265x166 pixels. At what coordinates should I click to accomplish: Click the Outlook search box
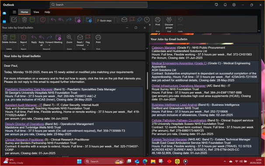pyautogui.click(x=99, y=5)
